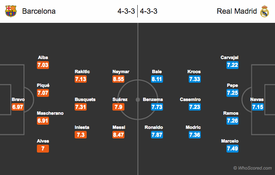Click the Barcelona club crest icon
This screenshot has height=175, width=275.
(10, 11)
